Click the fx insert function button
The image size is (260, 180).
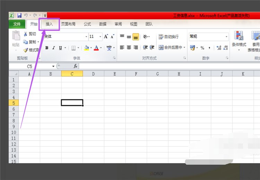[76, 66]
